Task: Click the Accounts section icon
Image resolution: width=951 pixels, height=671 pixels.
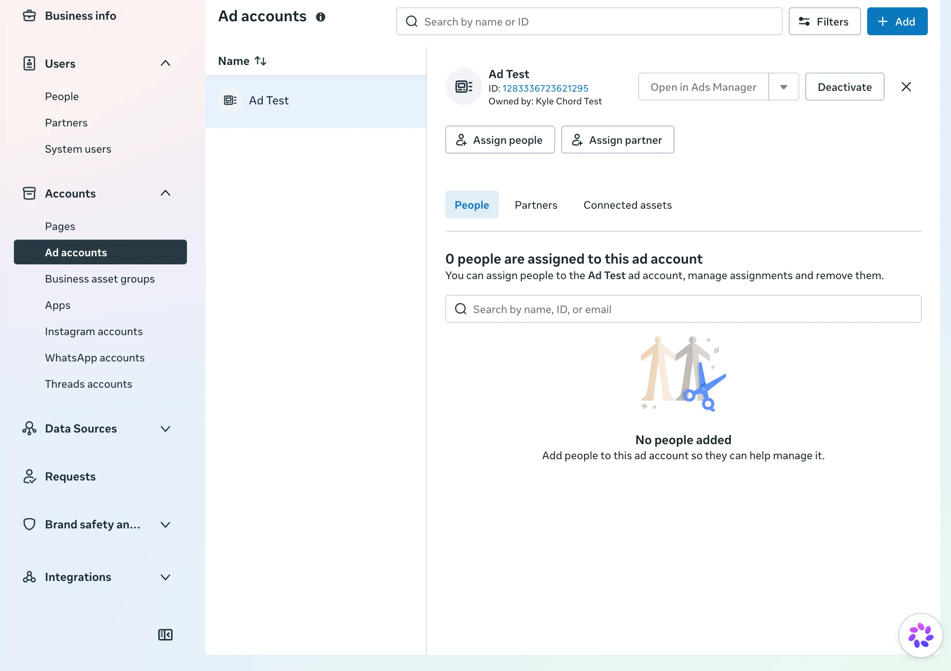Action: click(x=29, y=193)
